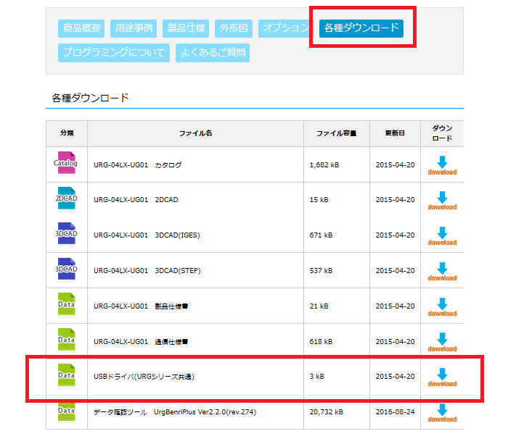
Task: Switch to 用途事例 tab
Action: click(134, 28)
